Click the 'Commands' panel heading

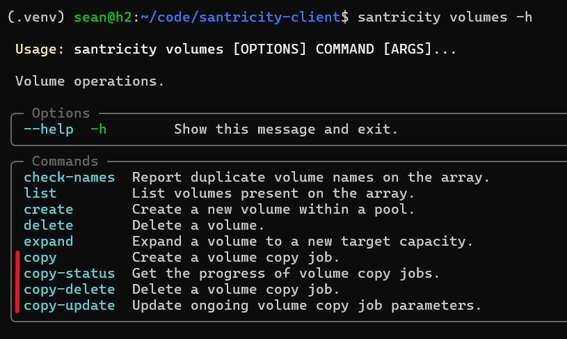point(65,161)
